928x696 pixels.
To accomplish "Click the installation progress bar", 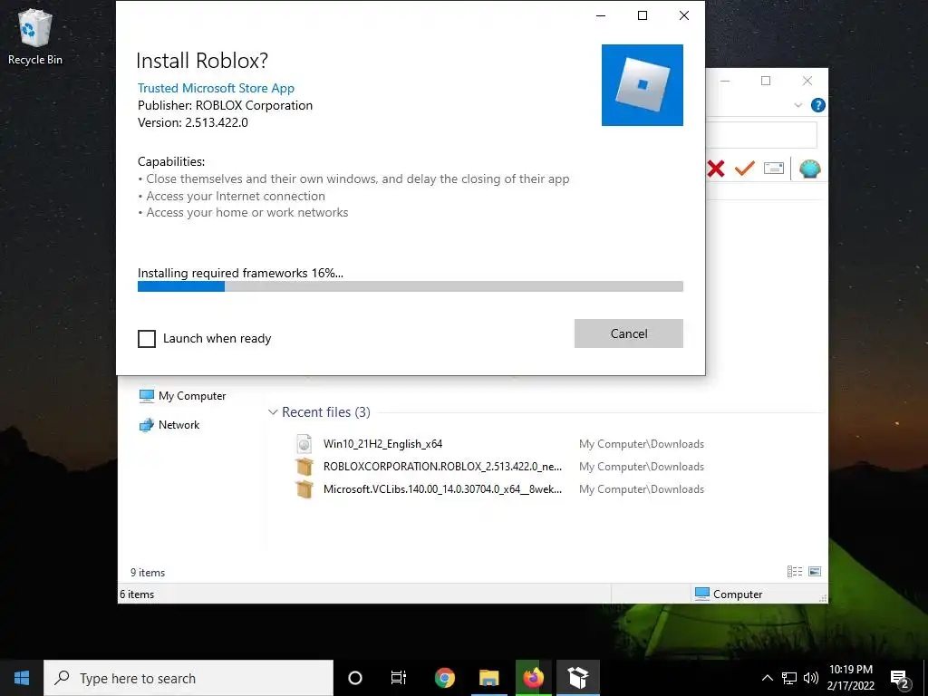I will (x=411, y=286).
